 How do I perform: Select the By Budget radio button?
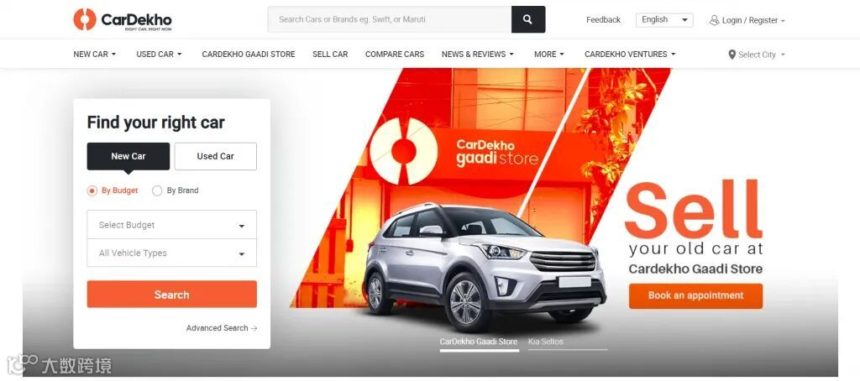[92, 190]
